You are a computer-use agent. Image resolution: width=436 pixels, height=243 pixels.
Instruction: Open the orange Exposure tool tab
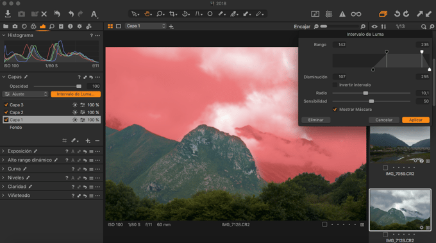coord(42,26)
